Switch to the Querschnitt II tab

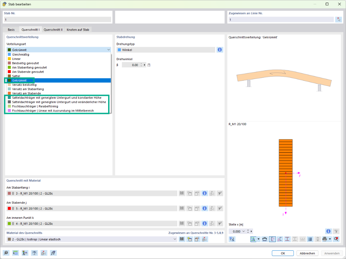tap(53, 30)
